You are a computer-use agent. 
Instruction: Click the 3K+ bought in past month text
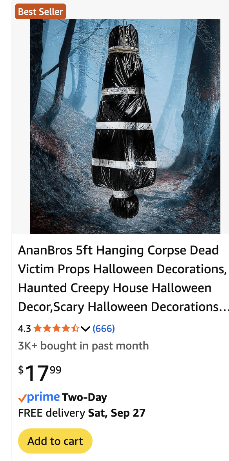(x=84, y=346)
